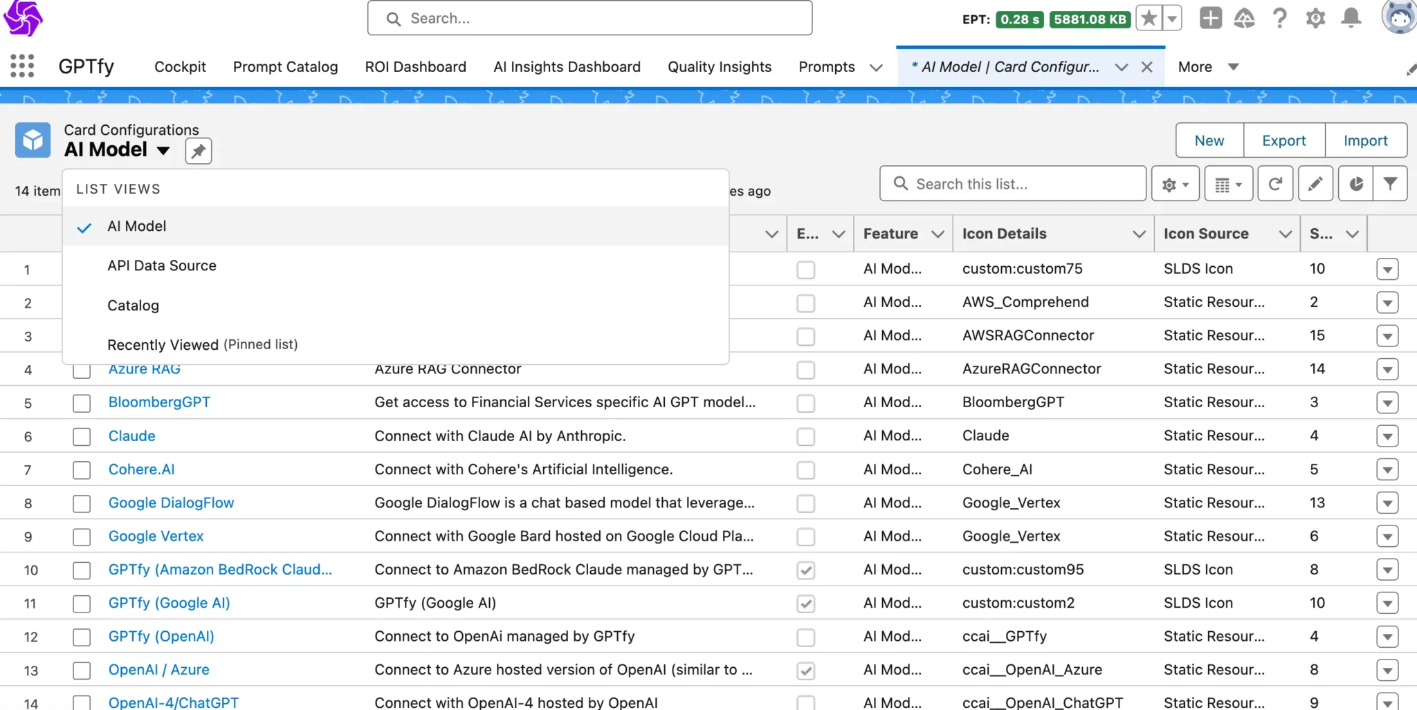The image size is (1417, 710).
Task: Select the Google DialogFlow row checkbox
Action: (x=82, y=503)
